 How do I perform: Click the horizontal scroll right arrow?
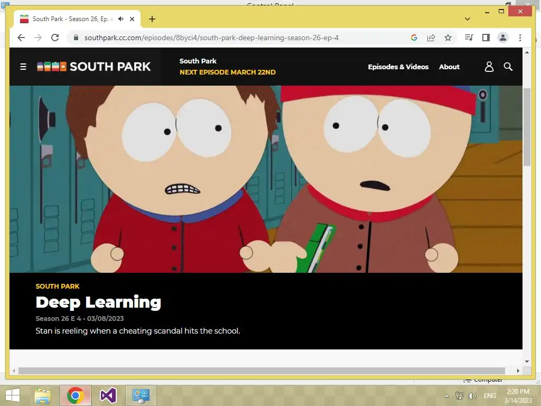(518, 371)
